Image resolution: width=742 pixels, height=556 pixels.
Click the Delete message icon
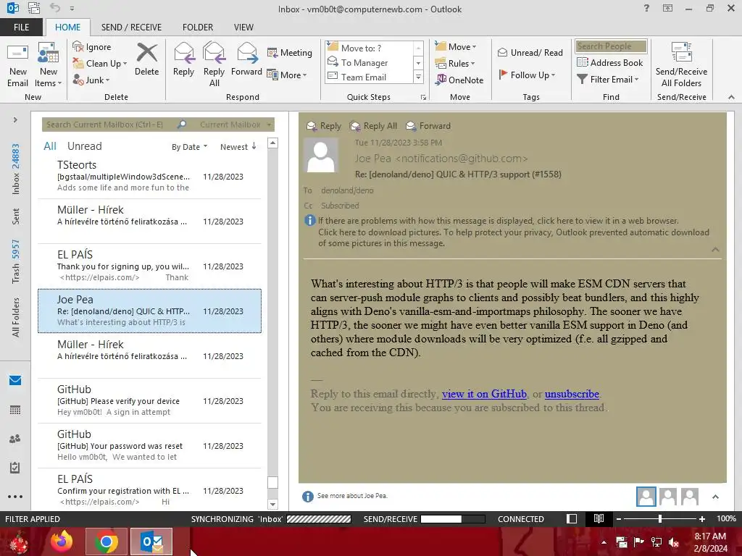click(x=146, y=53)
